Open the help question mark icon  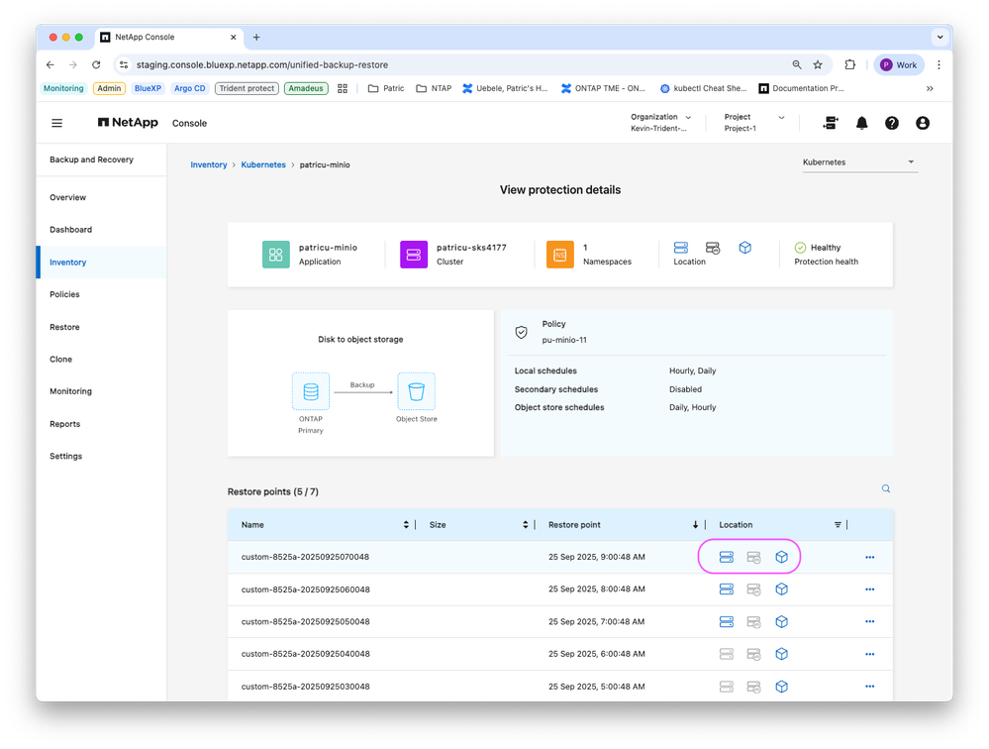tap(891, 123)
